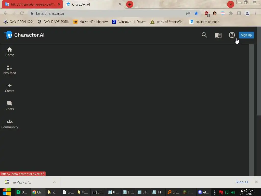261x196 pixels.
Task: Click the help question mark icon
Action: pyautogui.click(x=232, y=35)
